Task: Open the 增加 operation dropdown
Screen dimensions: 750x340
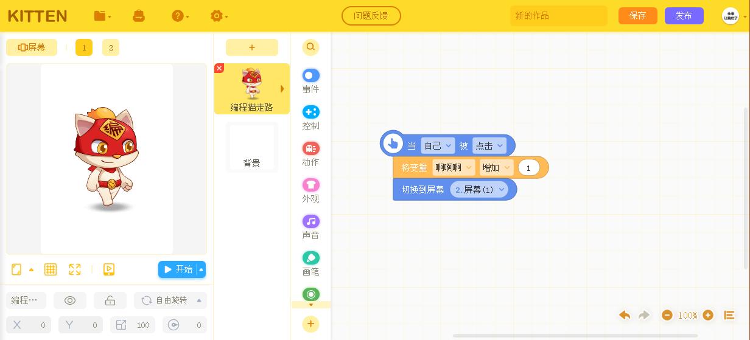Action: pos(496,167)
